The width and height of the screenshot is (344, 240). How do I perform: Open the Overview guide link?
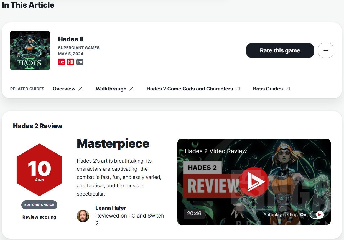pos(64,89)
